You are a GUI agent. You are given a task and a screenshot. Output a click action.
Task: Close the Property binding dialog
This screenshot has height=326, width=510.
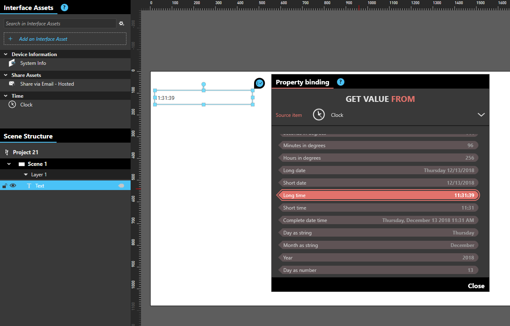click(x=476, y=286)
